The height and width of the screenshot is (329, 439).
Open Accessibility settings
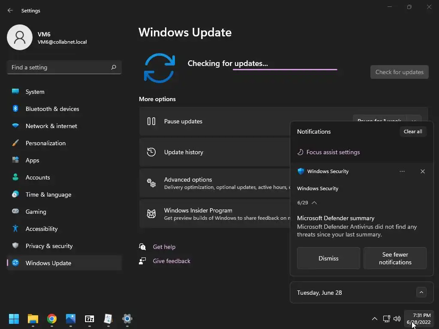point(64,229)
